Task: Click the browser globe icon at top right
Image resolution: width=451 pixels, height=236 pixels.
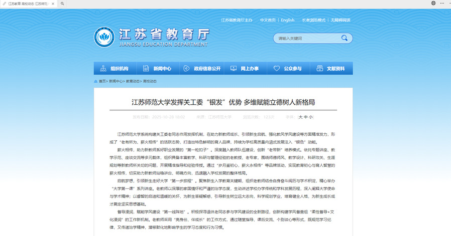Action: (x=433, y=3)
